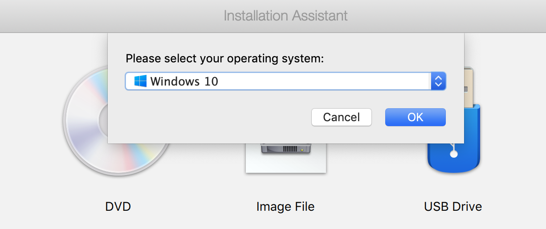Click the empty area left of Cancel

click(x=214, y=118)
